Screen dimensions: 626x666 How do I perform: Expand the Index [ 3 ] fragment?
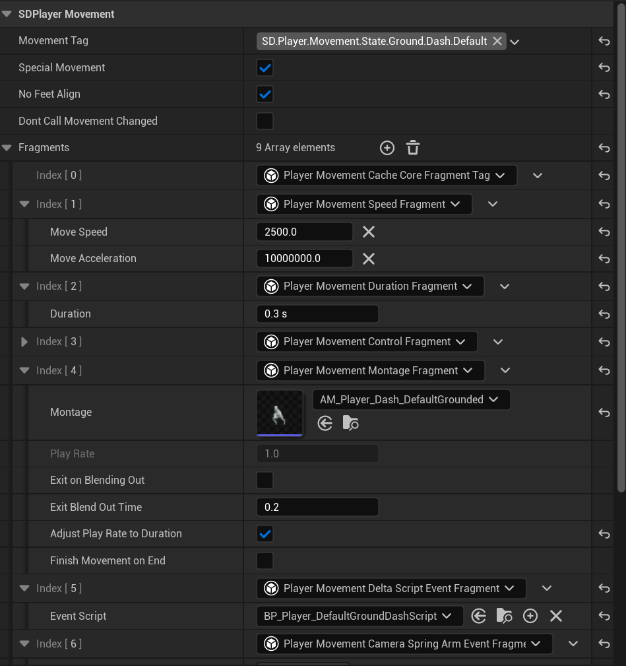tap(24, 342)
